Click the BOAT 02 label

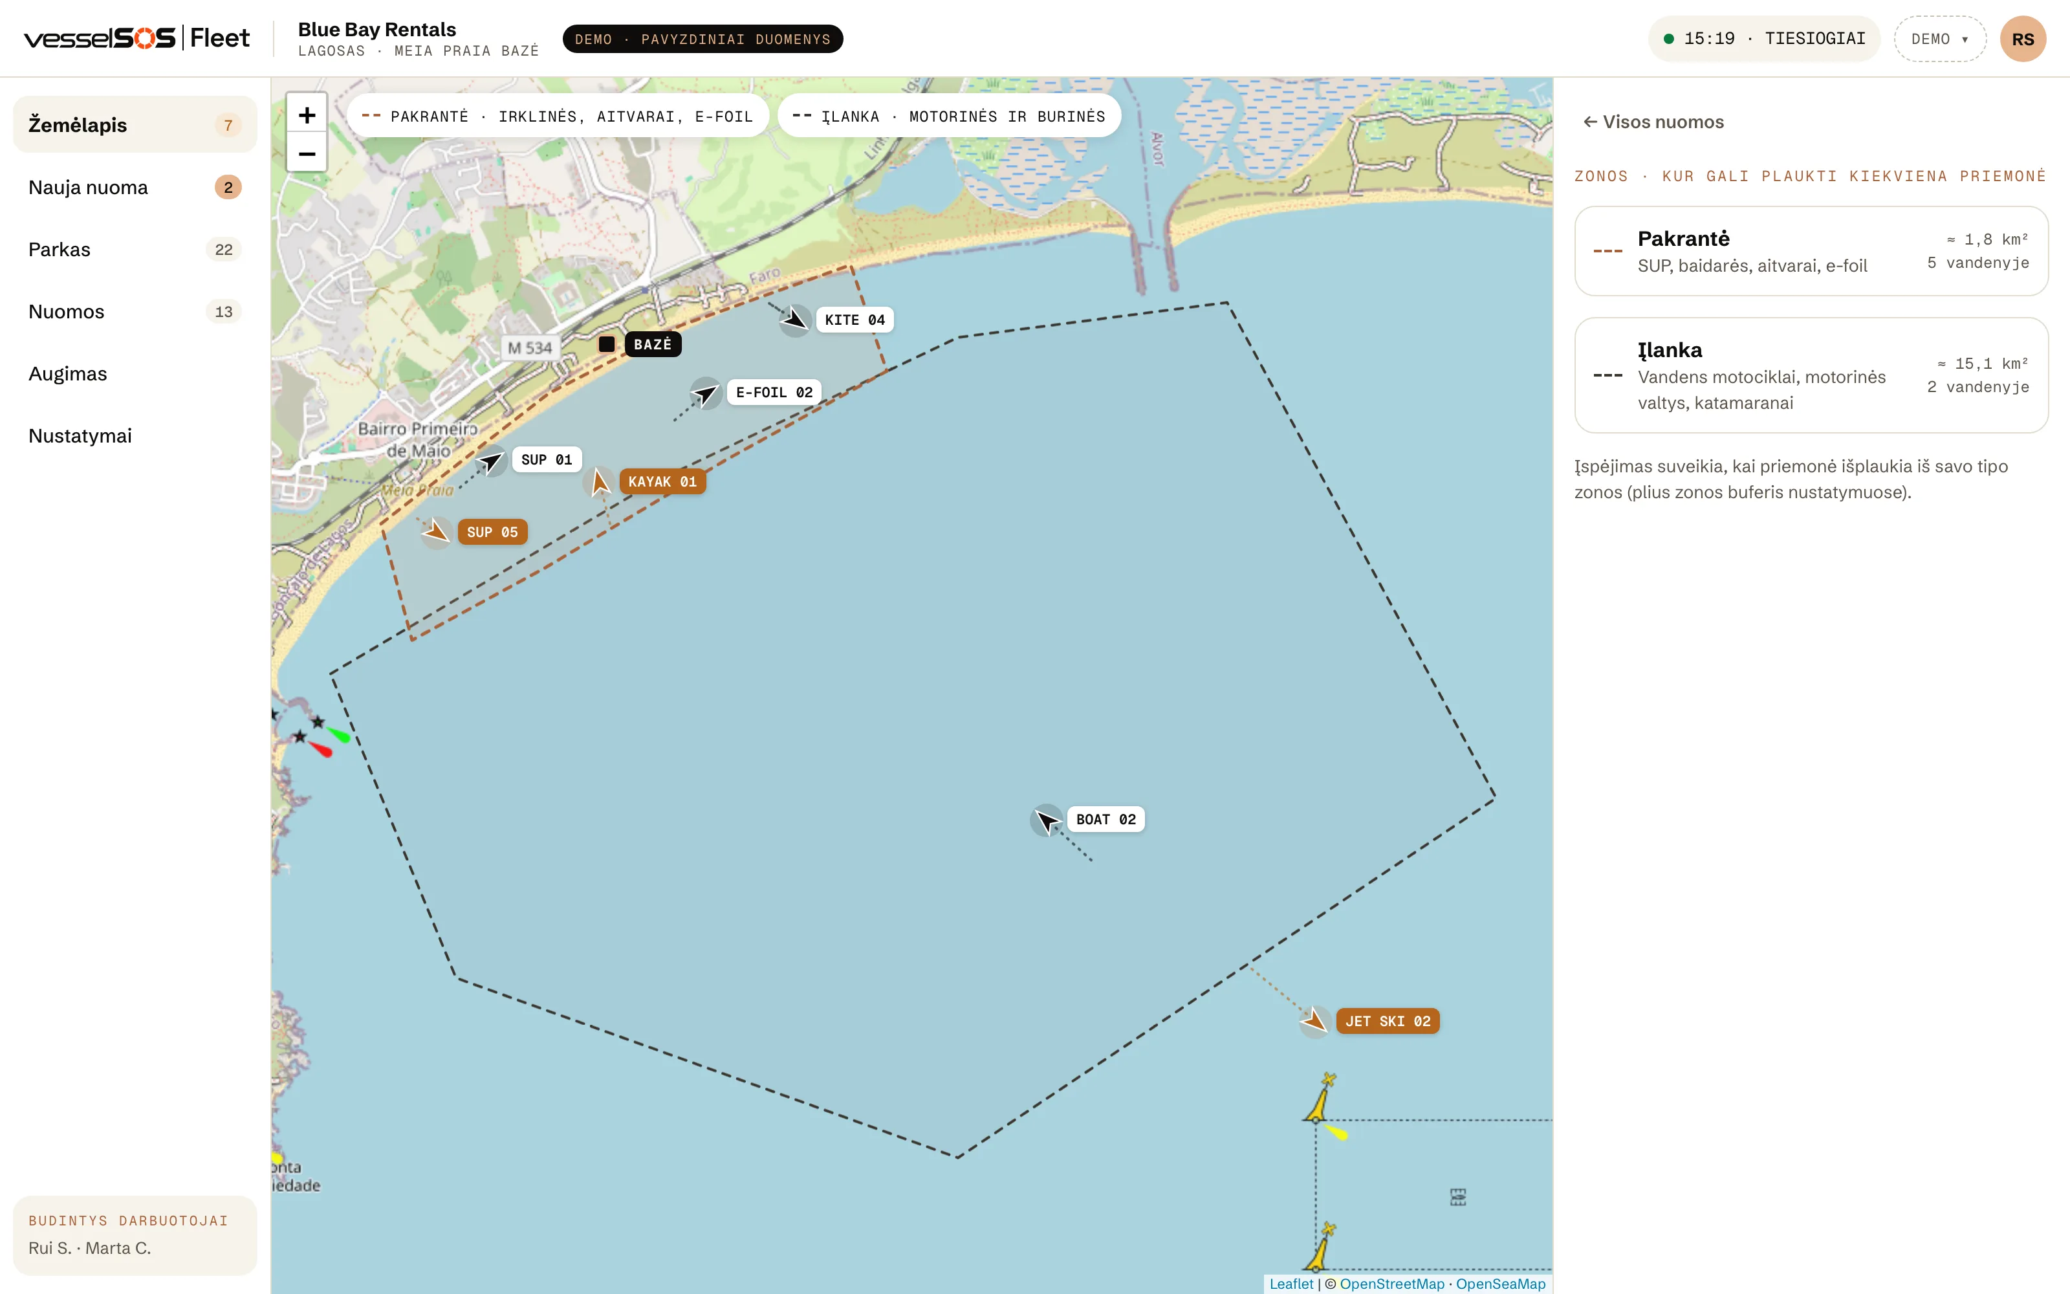1106,820
